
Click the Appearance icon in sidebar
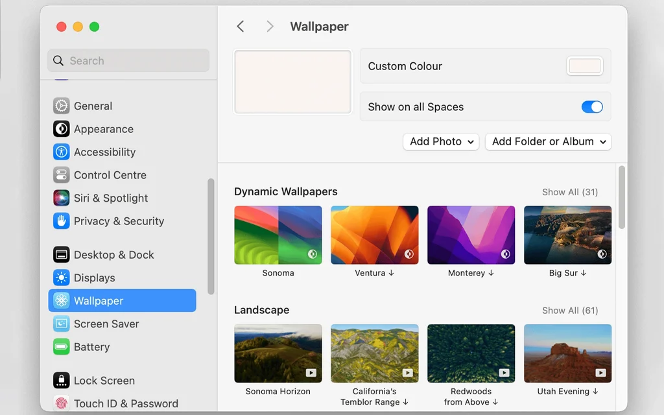[x=62, y=129]
